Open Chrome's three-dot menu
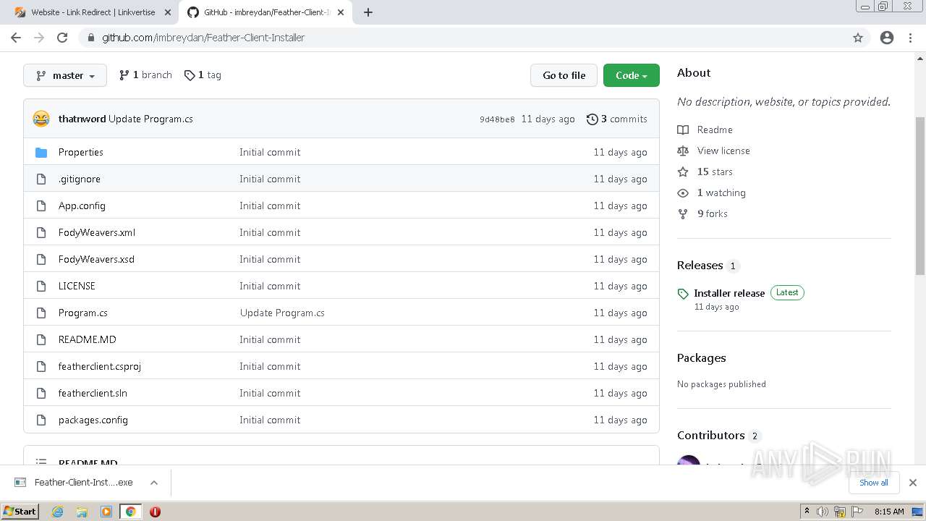Viewport: 926px width, 521px height. coord(910,38)
